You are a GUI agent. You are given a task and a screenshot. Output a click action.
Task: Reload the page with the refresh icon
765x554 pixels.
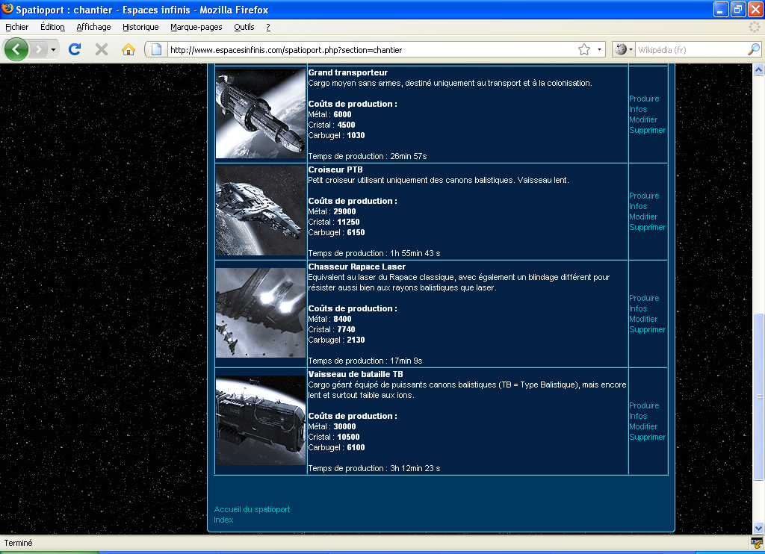(75, 49)
